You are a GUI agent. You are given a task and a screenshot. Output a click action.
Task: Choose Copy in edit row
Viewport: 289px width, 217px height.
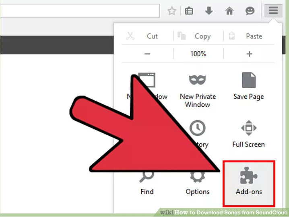tap(198, 36)
